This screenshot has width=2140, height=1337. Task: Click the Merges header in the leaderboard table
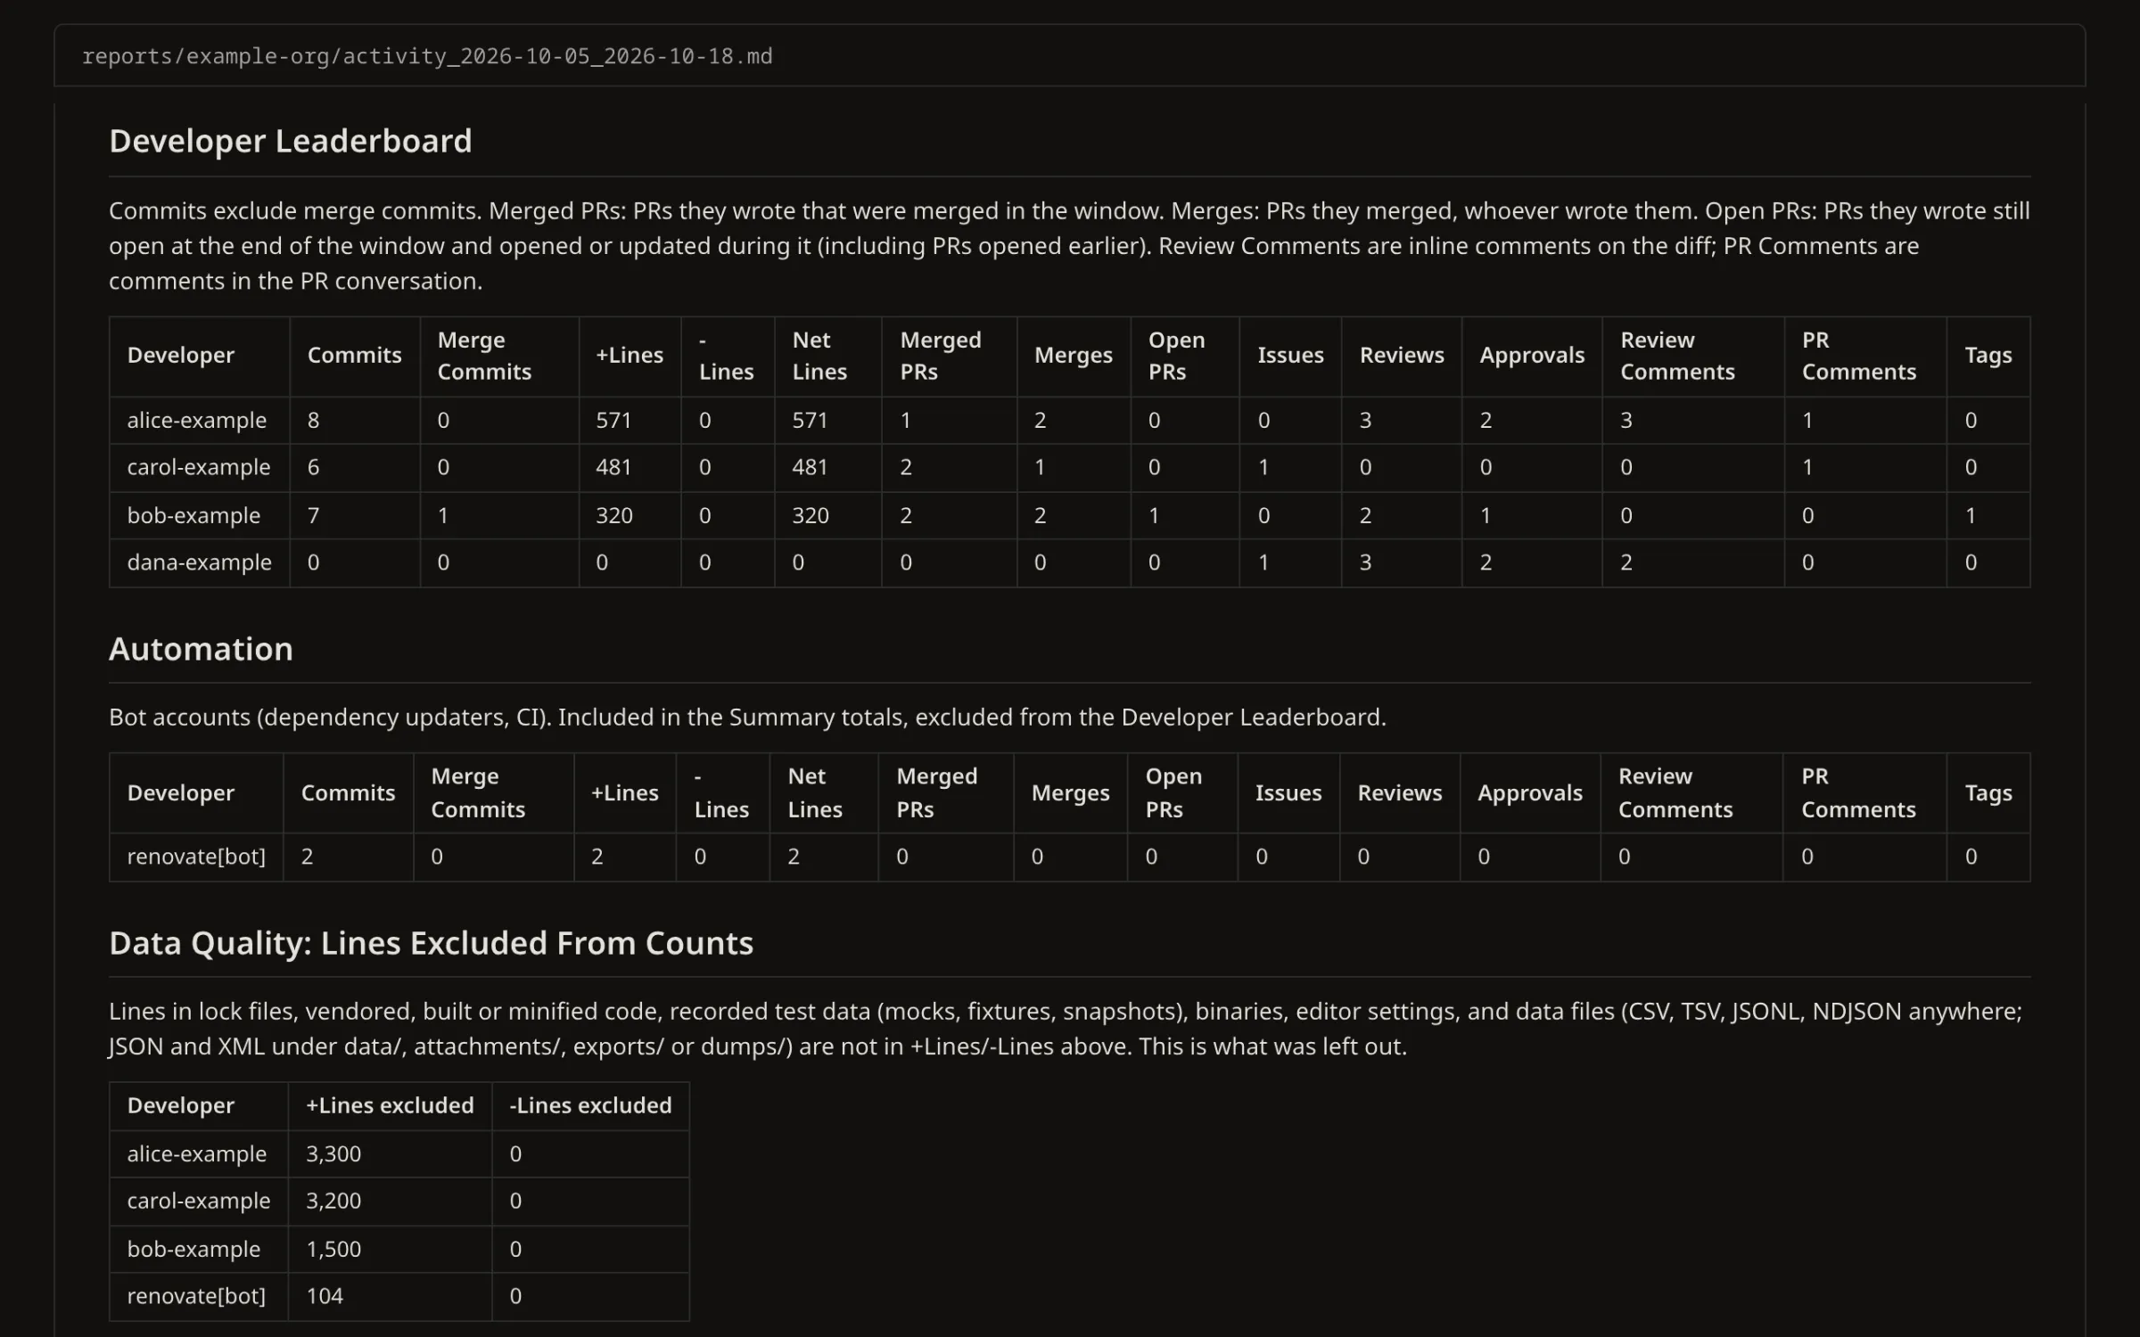click(x=1074, y=355)
